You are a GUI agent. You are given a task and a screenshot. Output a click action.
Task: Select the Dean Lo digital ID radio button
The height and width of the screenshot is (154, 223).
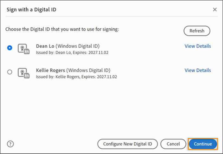pos(10,48)
